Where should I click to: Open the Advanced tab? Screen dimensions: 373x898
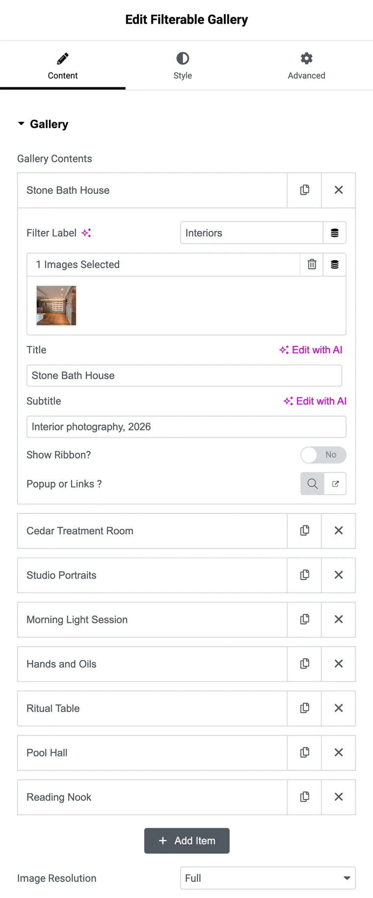[306, 66]
